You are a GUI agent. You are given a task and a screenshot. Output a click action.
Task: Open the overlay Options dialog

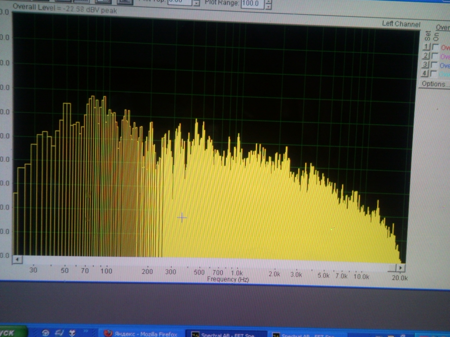[x=434, y=84]
